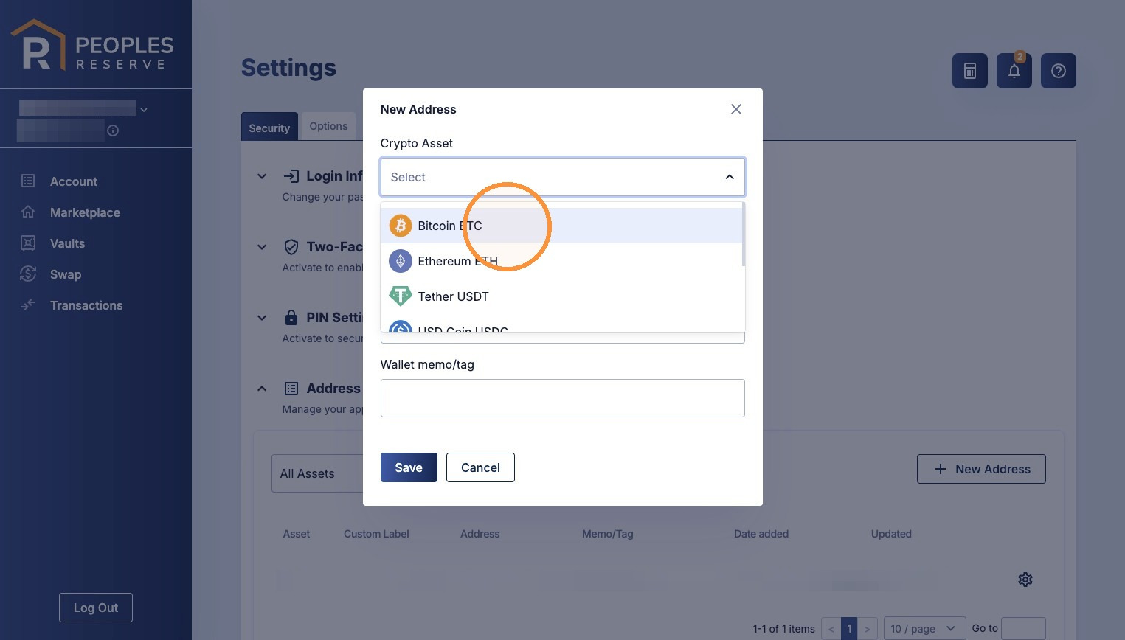Viewport: 1125px width, 640px height.
Task: Click the Date added column header
Action: tap(761, 534)
